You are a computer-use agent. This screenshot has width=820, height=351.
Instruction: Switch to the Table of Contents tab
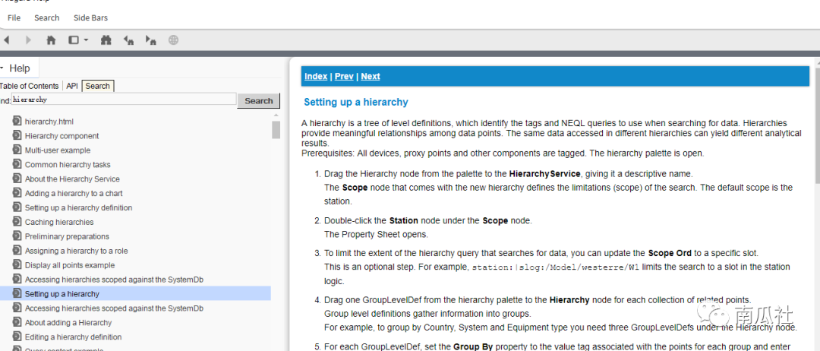[29, 86]
